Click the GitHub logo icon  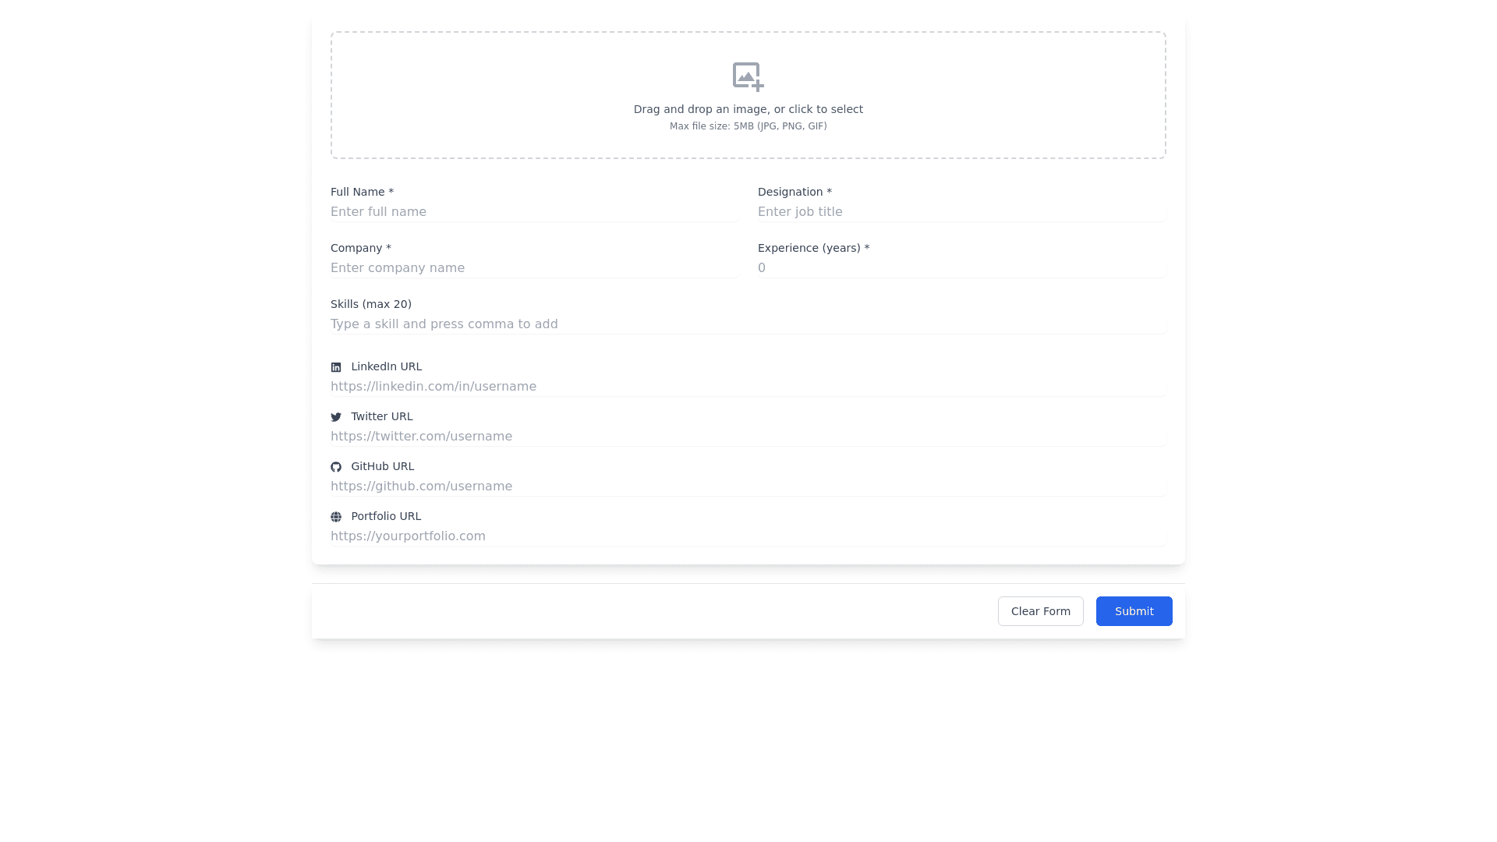(336, 467)
